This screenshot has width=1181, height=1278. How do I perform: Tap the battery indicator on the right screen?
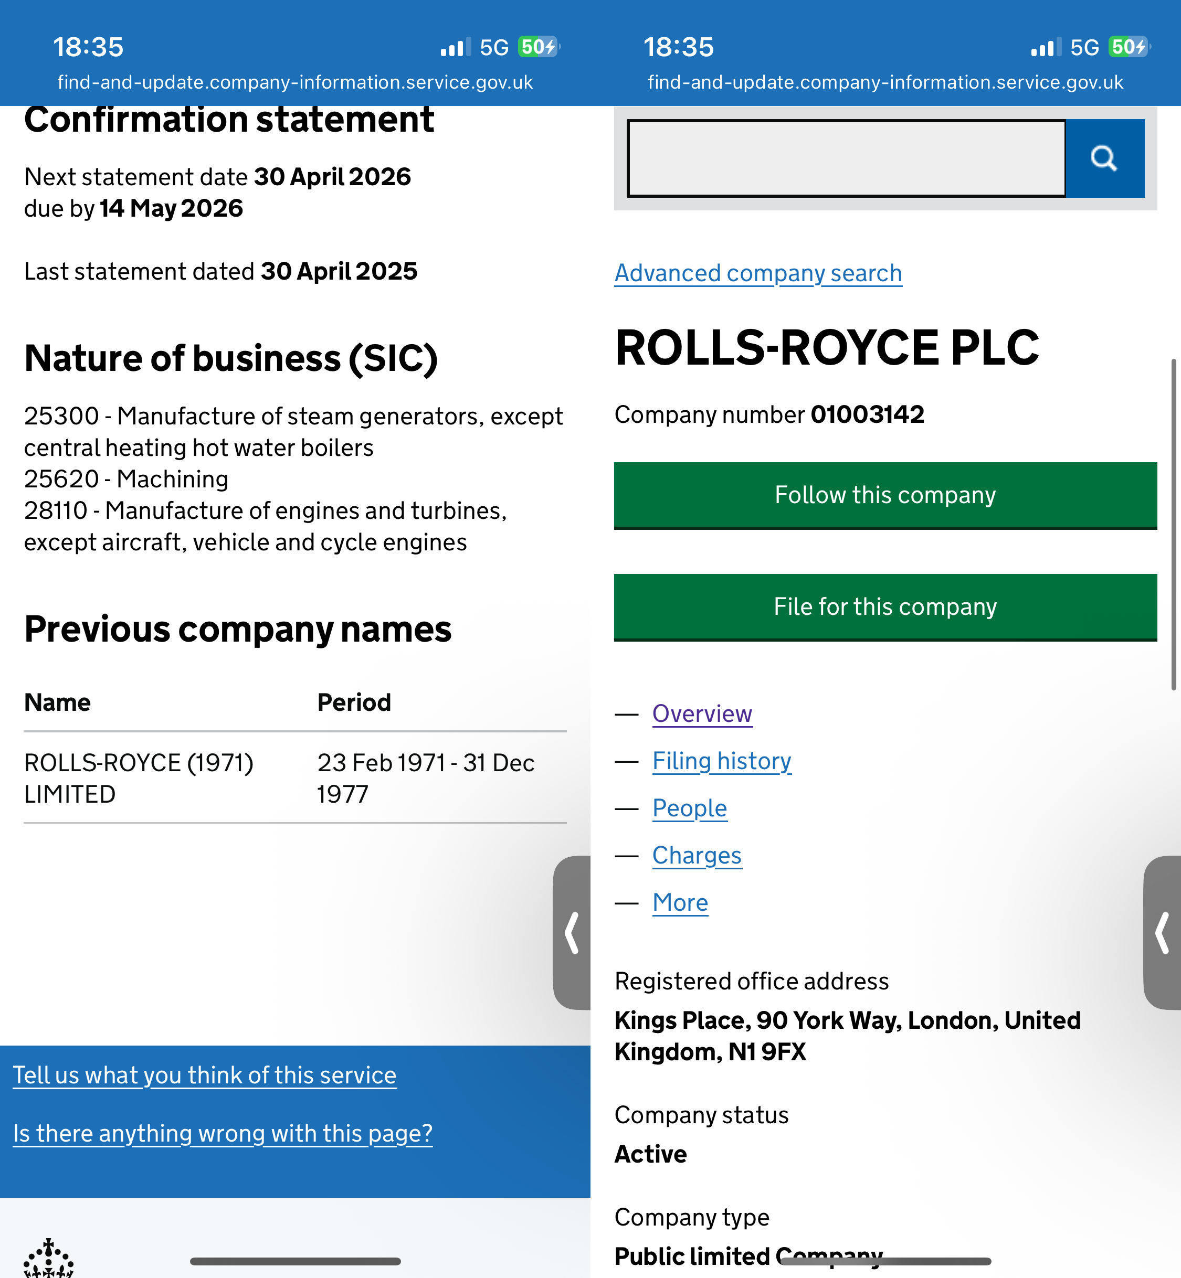[1129, 47]
